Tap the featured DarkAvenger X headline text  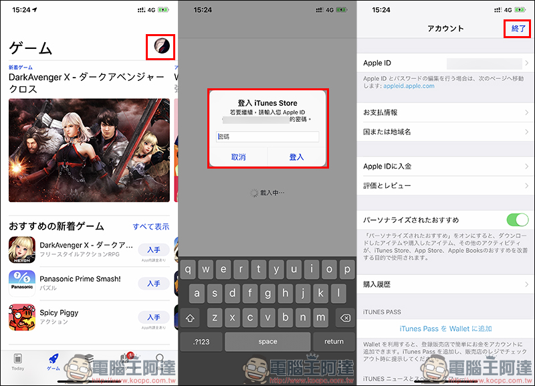click(x=87, y=83)
